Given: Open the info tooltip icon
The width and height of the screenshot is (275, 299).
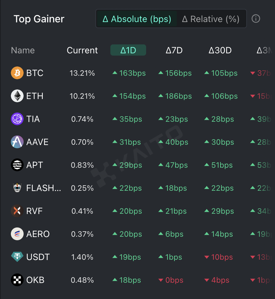Looking at the screenshot, I should pyautogui.click(x=256, y=19).
